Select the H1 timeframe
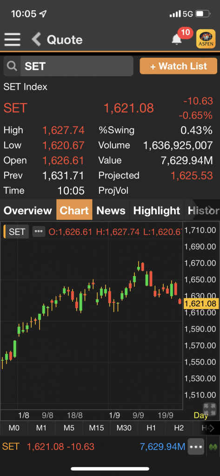The width and height of the screenshot is (220, 476). point(151,428)
